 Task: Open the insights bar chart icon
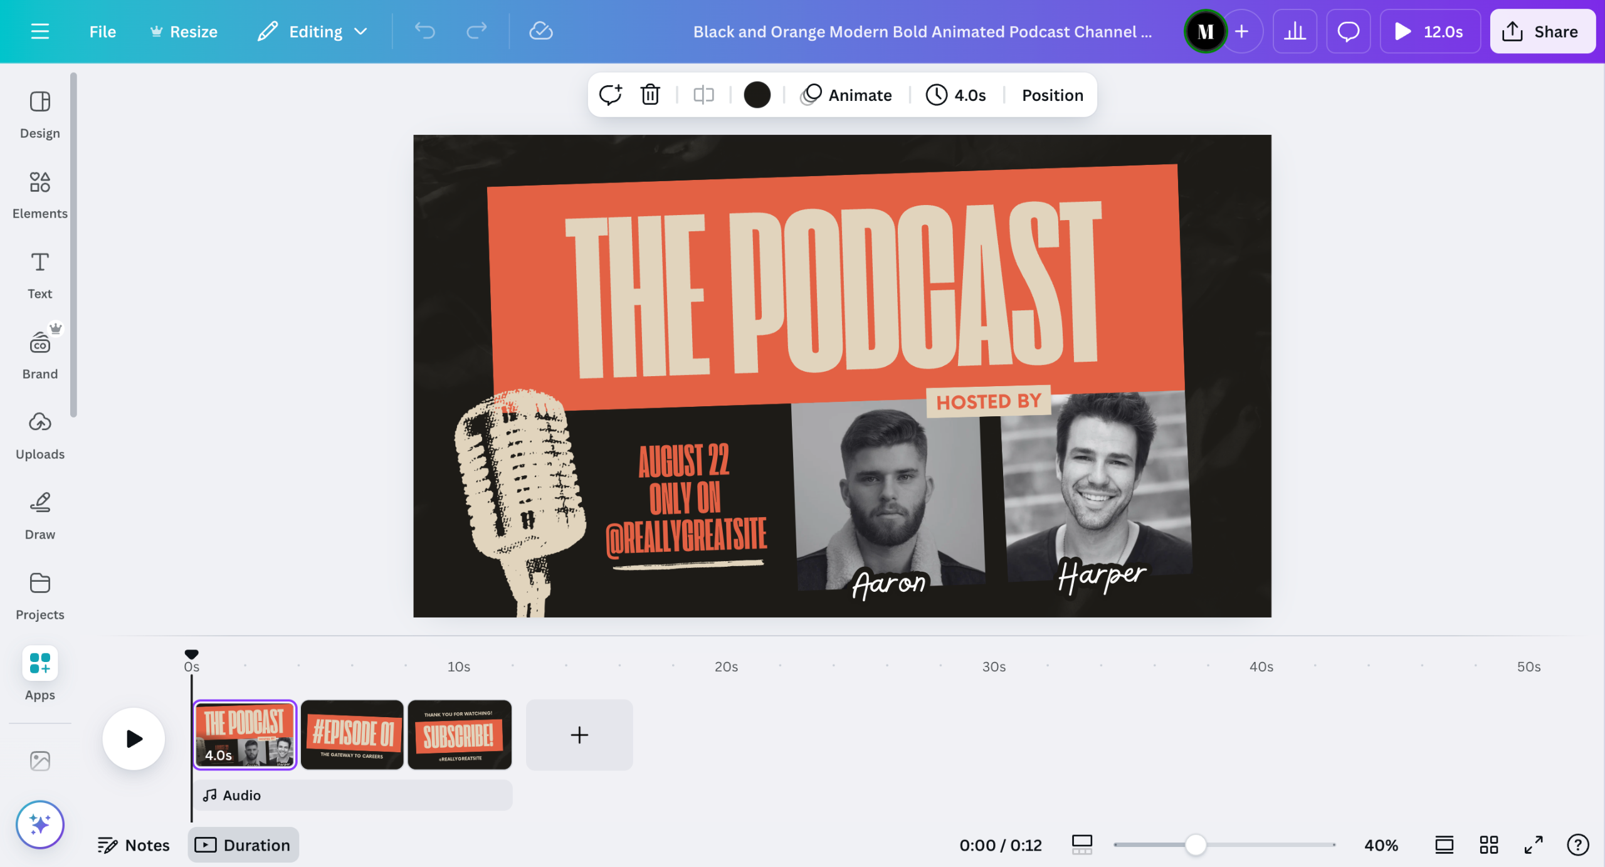pyautogui.click(x=1295, y=31)
